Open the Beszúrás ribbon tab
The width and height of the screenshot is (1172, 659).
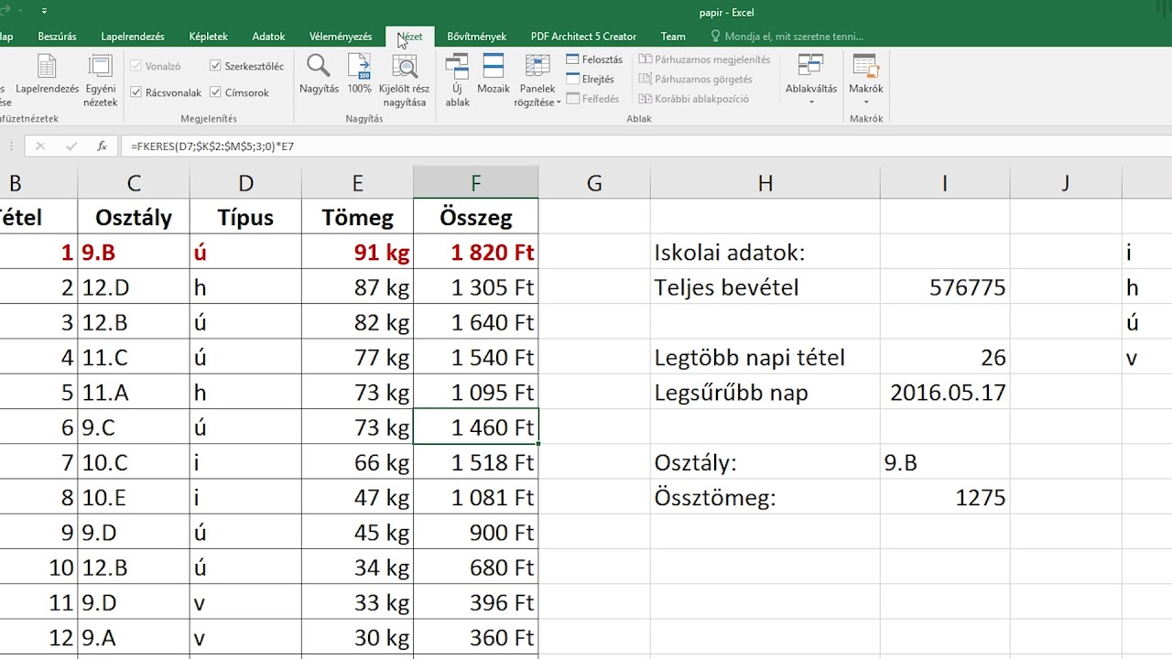[57, 37]
